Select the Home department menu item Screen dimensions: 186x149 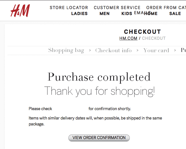pos(151,14)
